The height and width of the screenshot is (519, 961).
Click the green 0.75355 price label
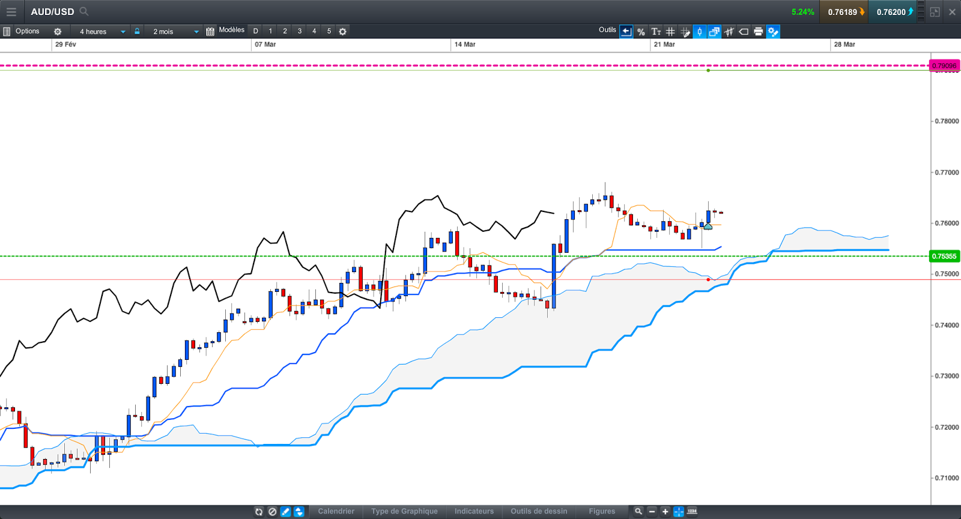(944, 256)
